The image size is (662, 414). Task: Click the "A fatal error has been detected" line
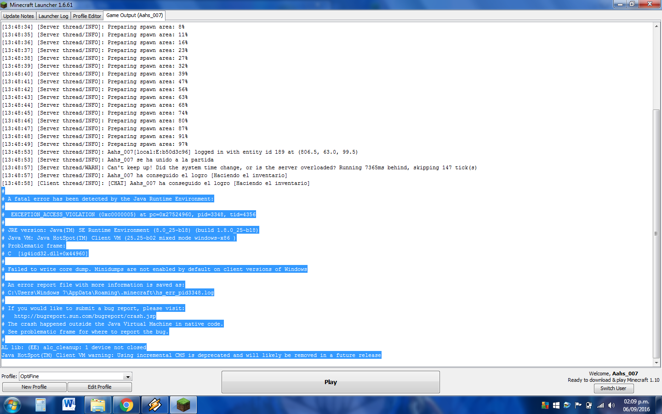click(x=108, y=199)
